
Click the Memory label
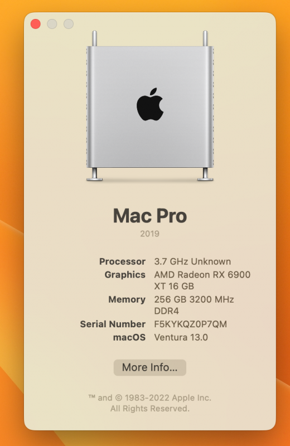[127, 299]
